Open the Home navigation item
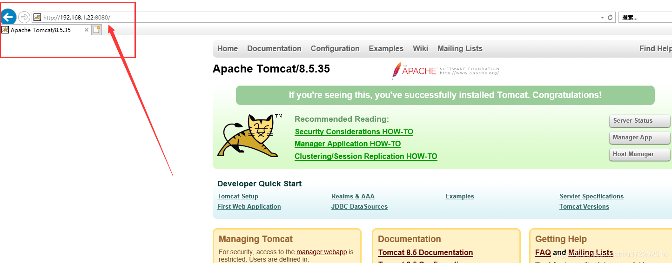The height and width of the screenshot is (263, 672). 228,48
